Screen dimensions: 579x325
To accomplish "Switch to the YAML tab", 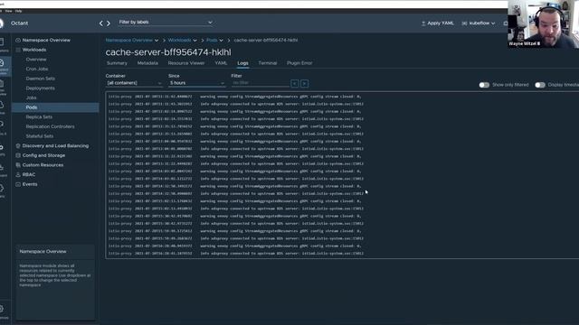I will coord(221,63).
